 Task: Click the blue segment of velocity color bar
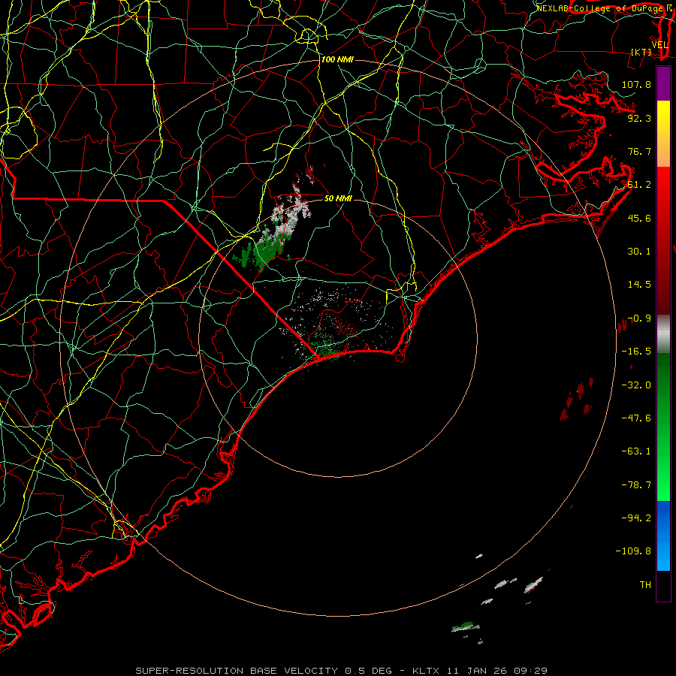coord(663,536)
